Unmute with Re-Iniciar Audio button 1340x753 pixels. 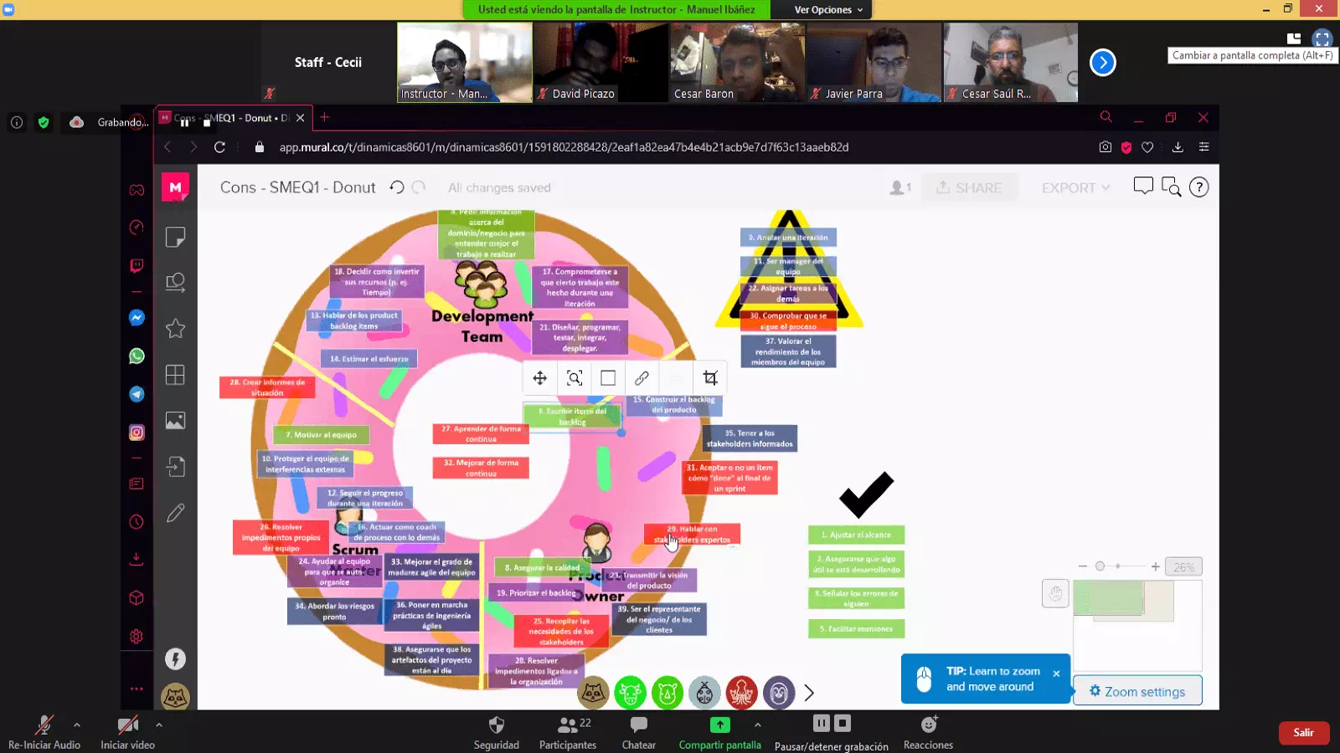click(44, 731)
